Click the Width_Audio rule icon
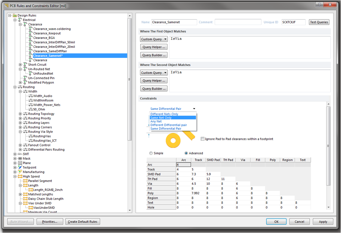Viewport: 341px width, 233px height. (x=30, y=96)
